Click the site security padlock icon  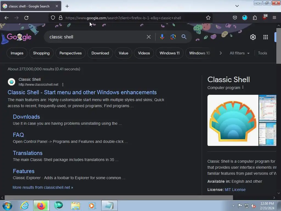pyautogui.click(x=61, y=18)
